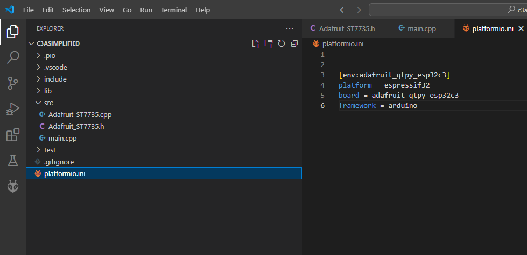
Task: Click the New File icon in Explorer
Action: (256, 43)
